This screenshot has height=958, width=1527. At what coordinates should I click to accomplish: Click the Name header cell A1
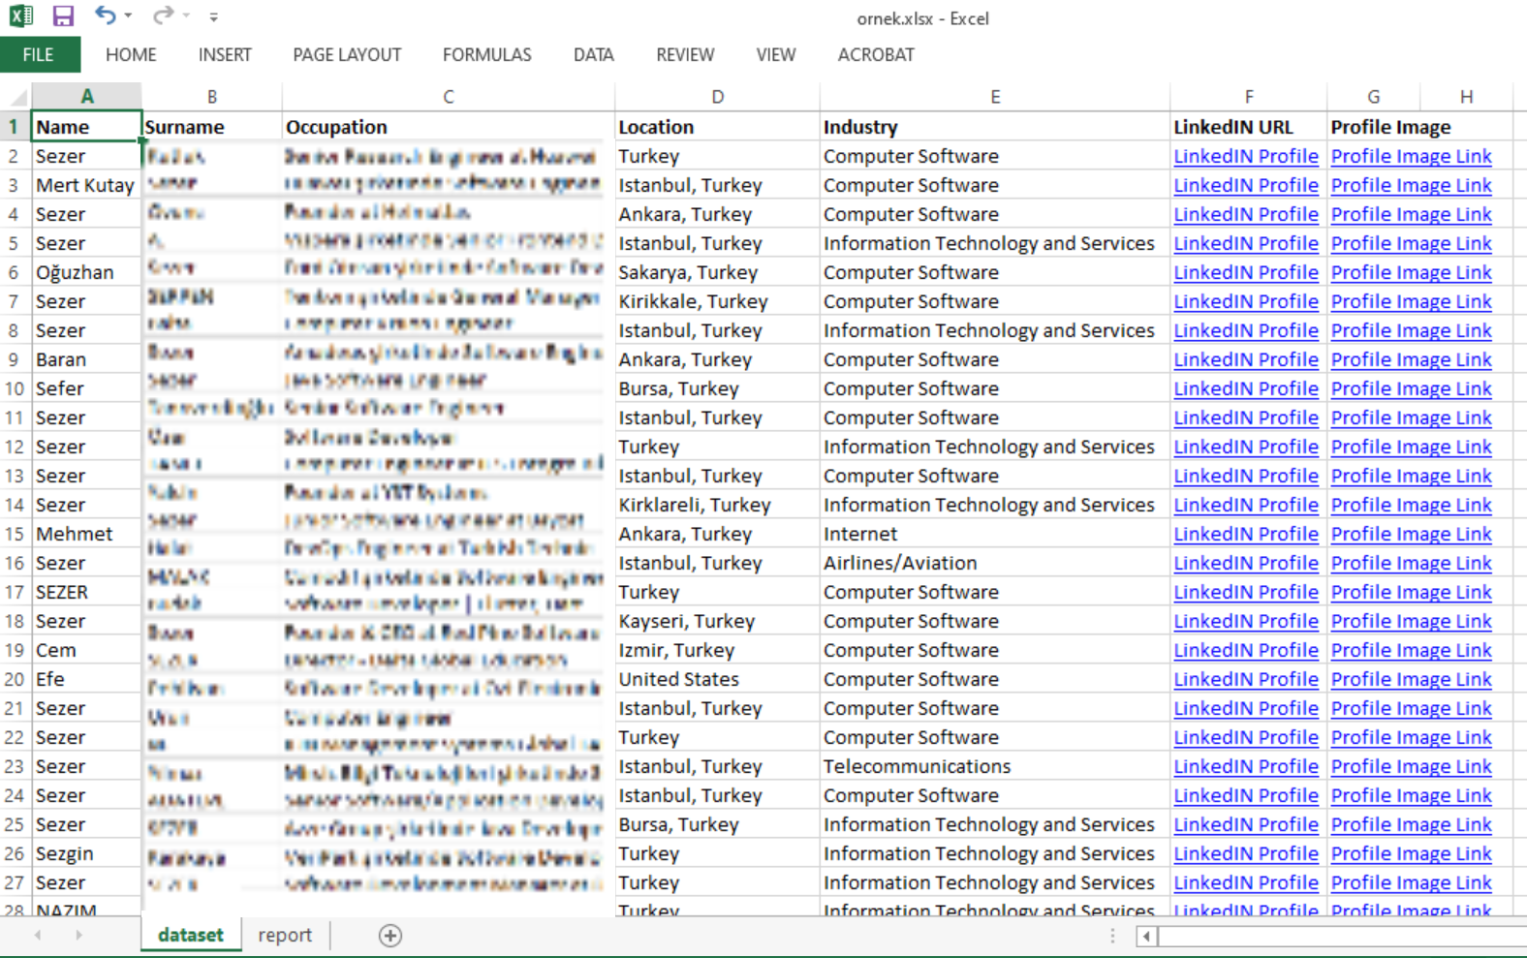pos(87,127)
